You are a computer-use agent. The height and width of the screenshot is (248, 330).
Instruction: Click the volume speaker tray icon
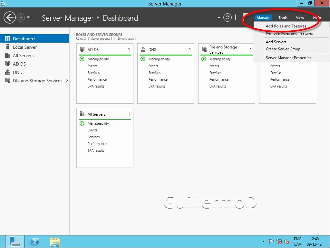point(286,242)
